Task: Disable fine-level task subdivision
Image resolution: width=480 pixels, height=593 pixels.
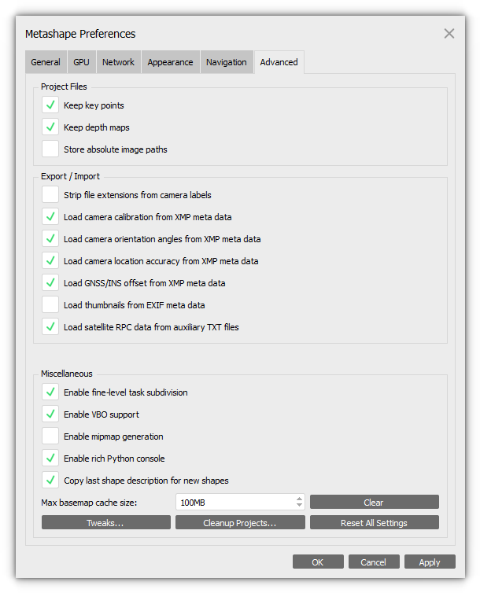Action: click(x=50, y=392)
